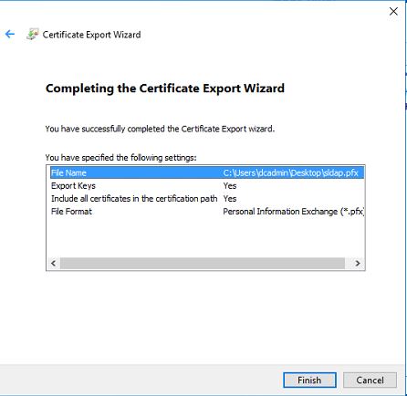This screenshot has height=396, width=407.
Task: Close the wizard with the X button
Action: coord(393,12)
